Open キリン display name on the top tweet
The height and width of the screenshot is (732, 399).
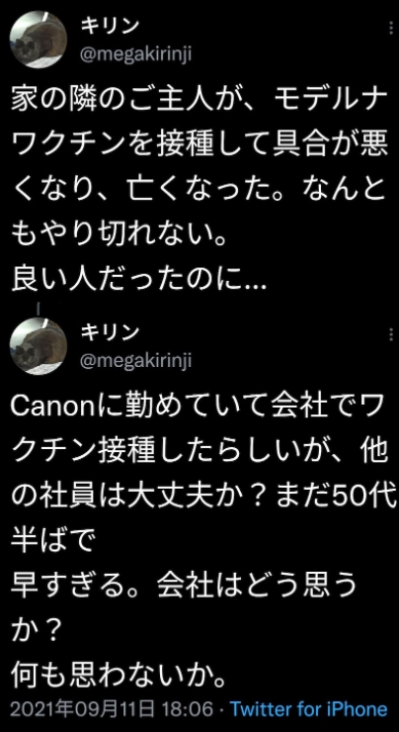tap(110, 28)
